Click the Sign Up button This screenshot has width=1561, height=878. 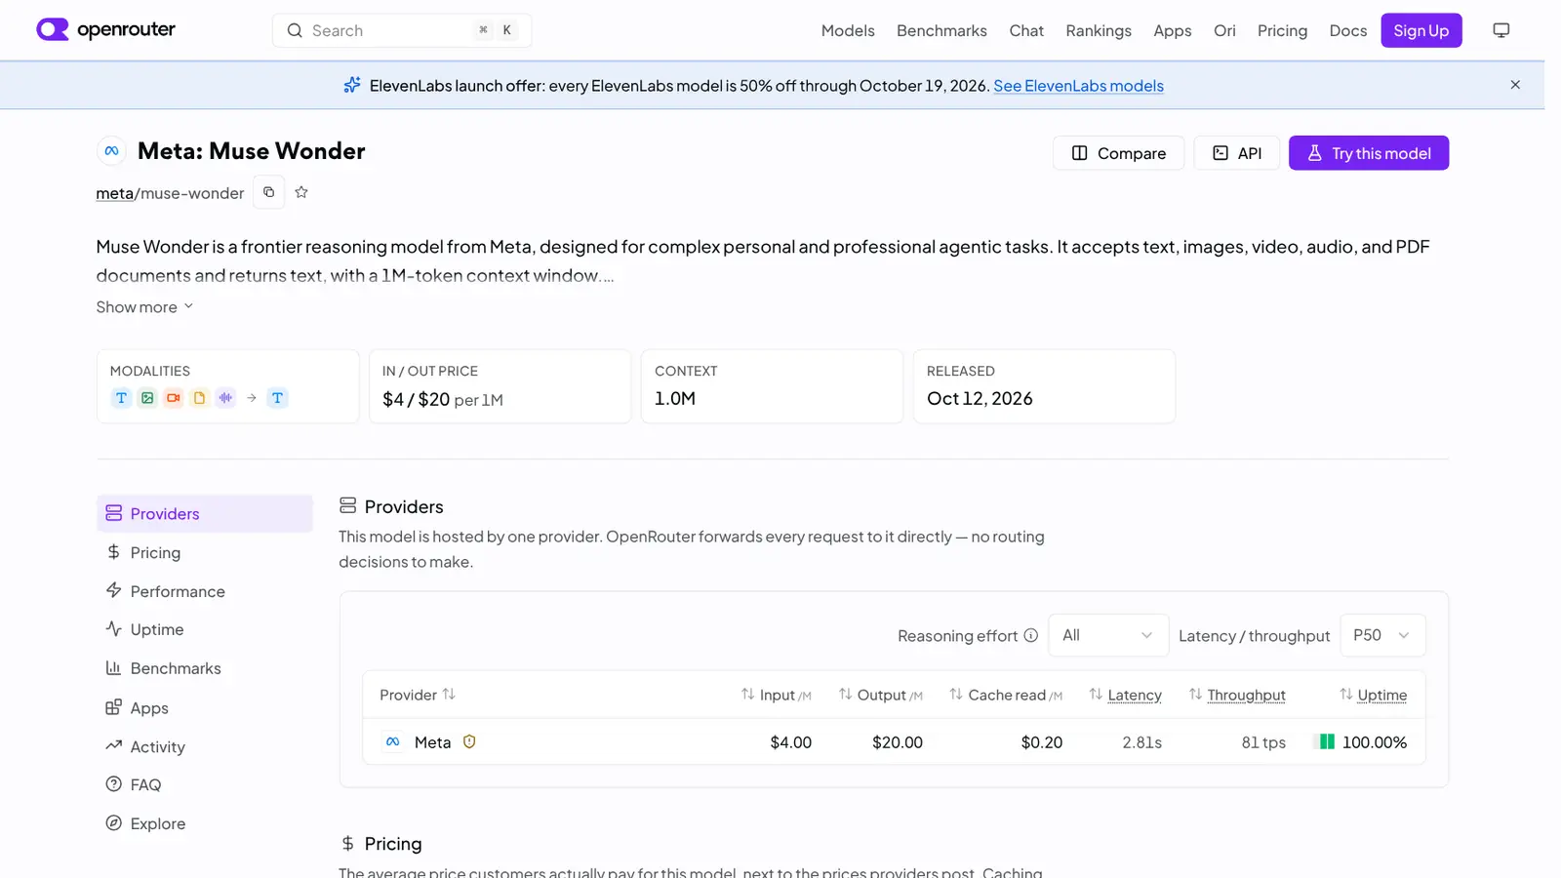pyautogui.click(x=1421, y=30)
